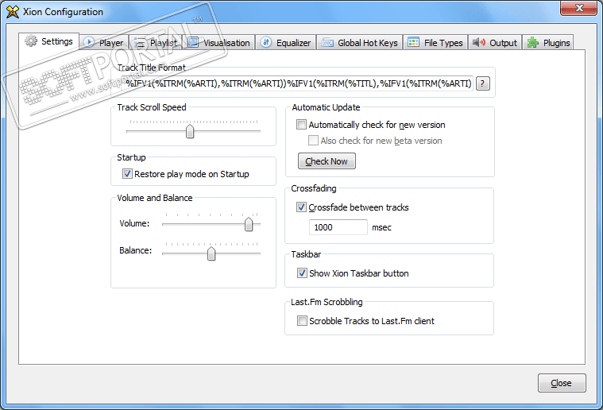603x410 pixels.
Task: Click the Volume slider handle
Action: (249, 224)
